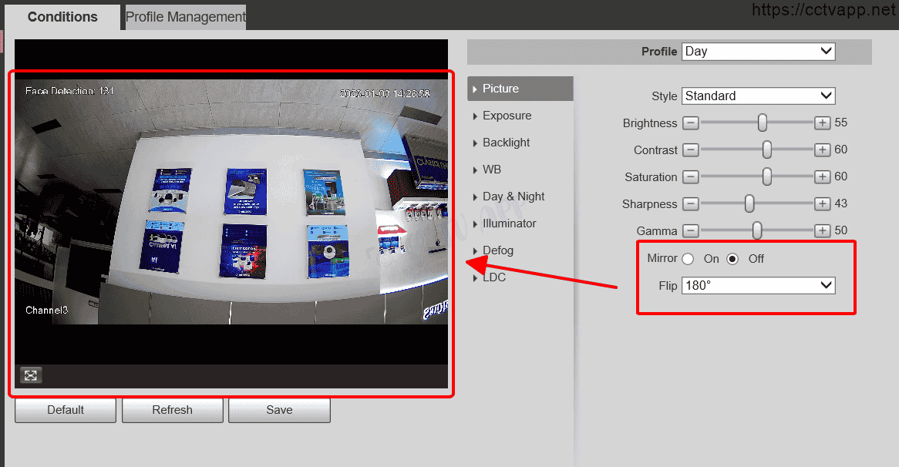This screenshot has height=467, width=899.
Task: Switch to the Profile Management tab
Action: click(186, 17)
